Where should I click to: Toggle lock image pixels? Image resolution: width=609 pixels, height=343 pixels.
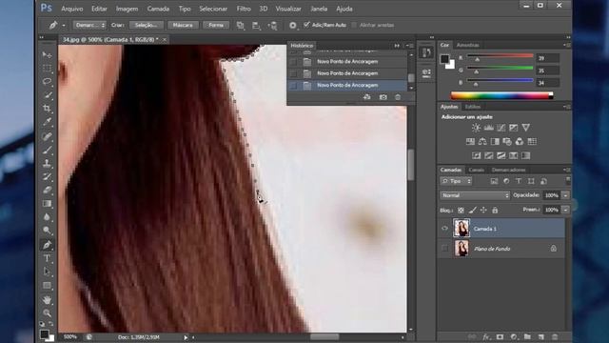(x=472, y=210)
